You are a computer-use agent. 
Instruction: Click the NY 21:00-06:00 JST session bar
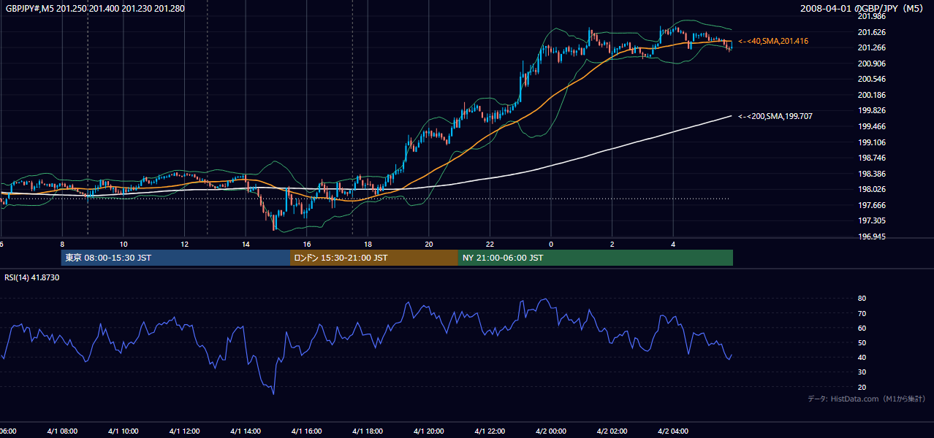(596, 258)
